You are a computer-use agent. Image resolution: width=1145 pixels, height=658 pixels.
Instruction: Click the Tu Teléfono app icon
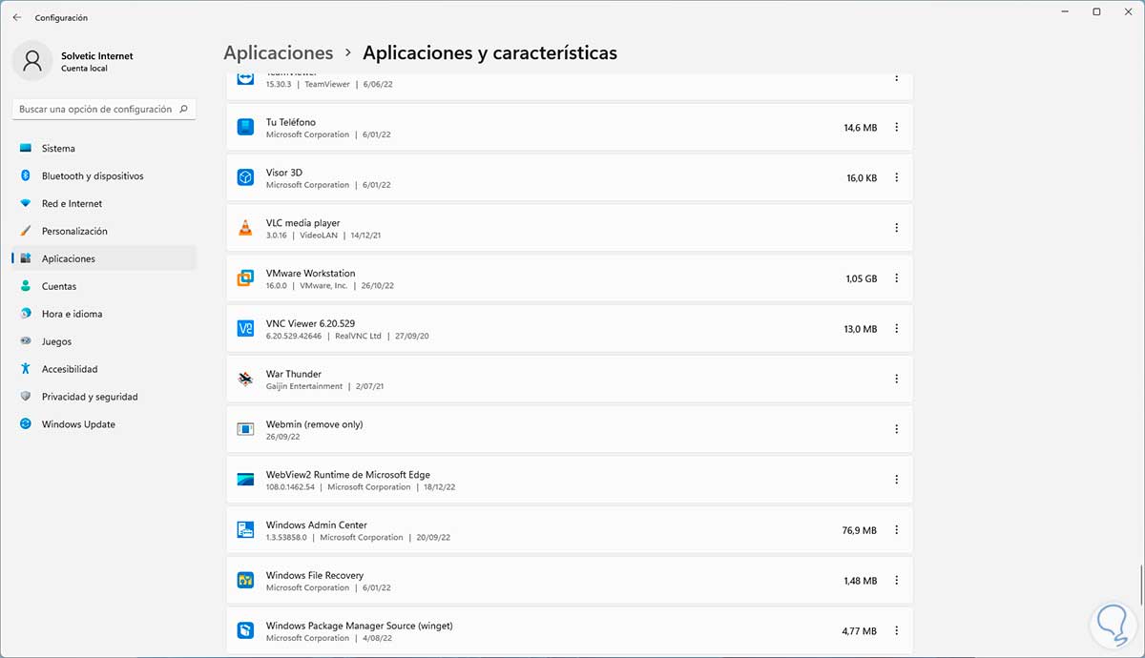245,127
